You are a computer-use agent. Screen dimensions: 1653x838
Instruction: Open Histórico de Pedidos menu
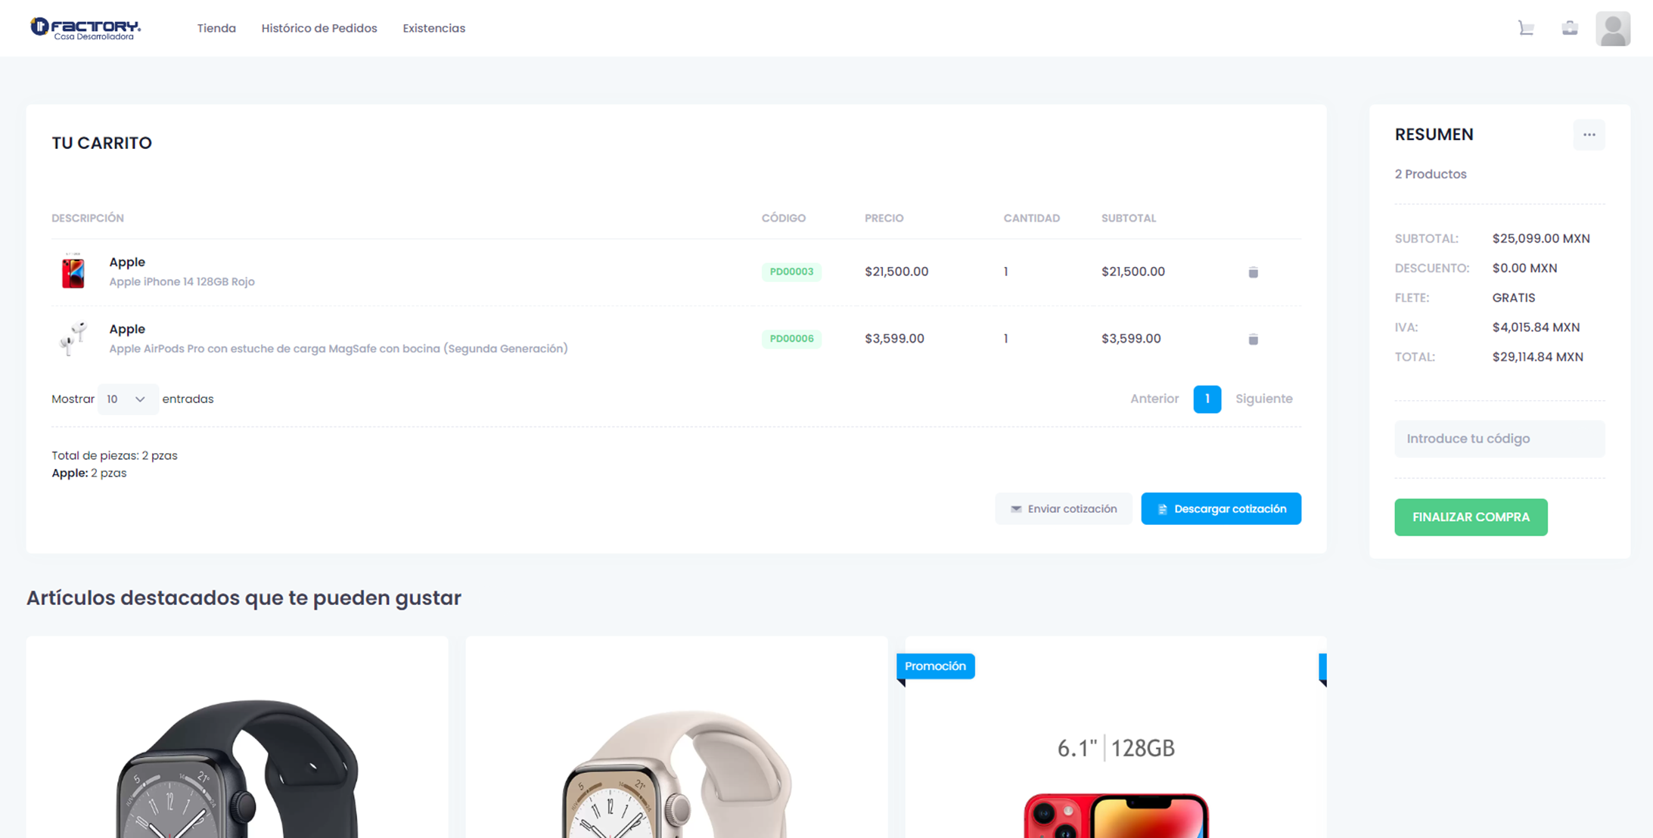click(319, 29)
